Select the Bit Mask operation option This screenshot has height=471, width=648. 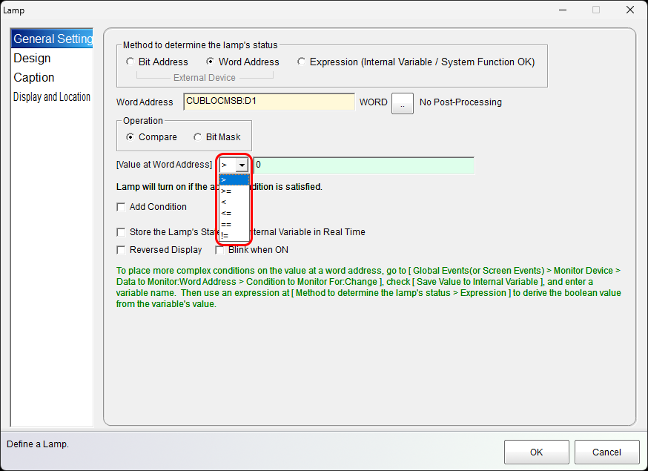[197, 137]
